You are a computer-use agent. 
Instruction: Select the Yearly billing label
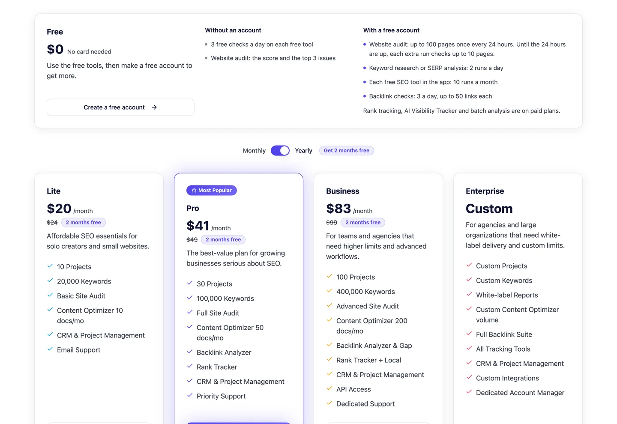[303, 151]
